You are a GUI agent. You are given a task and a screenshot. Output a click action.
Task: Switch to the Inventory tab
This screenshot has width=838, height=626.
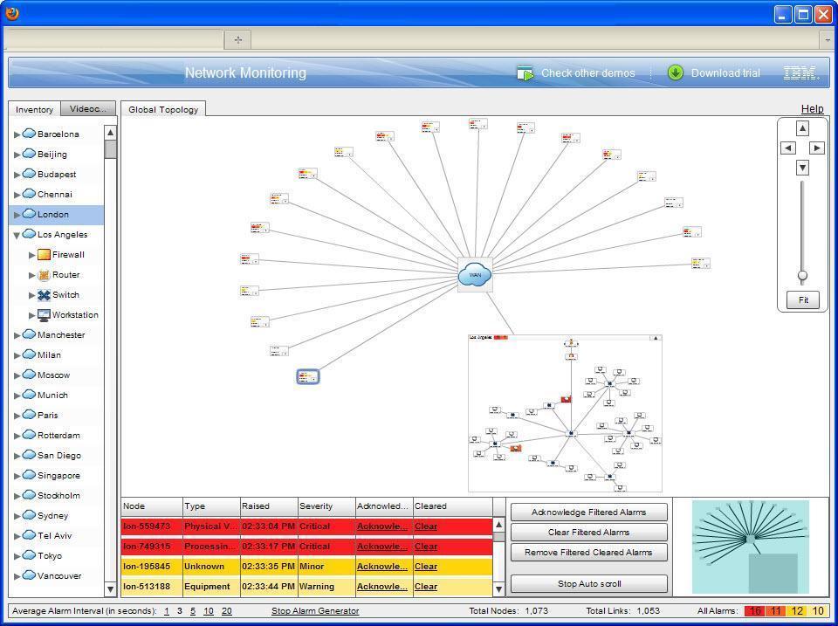coord(33,109)
